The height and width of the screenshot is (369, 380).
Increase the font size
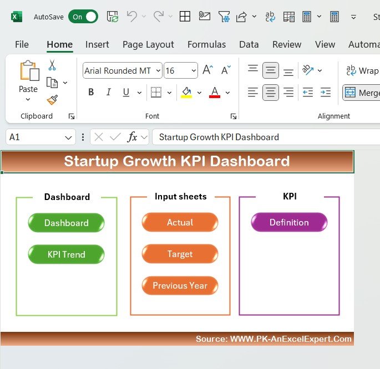pos(207,70)
